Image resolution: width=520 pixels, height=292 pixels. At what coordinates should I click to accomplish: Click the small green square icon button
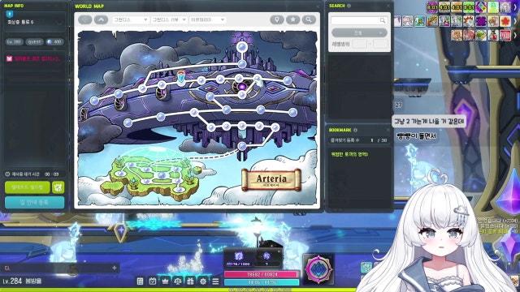point(58,187)
